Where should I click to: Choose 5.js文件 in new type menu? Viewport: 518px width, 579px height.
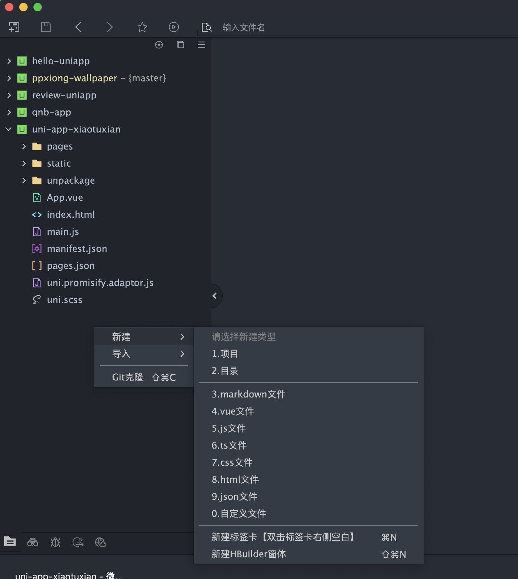[x=309, y=428]
